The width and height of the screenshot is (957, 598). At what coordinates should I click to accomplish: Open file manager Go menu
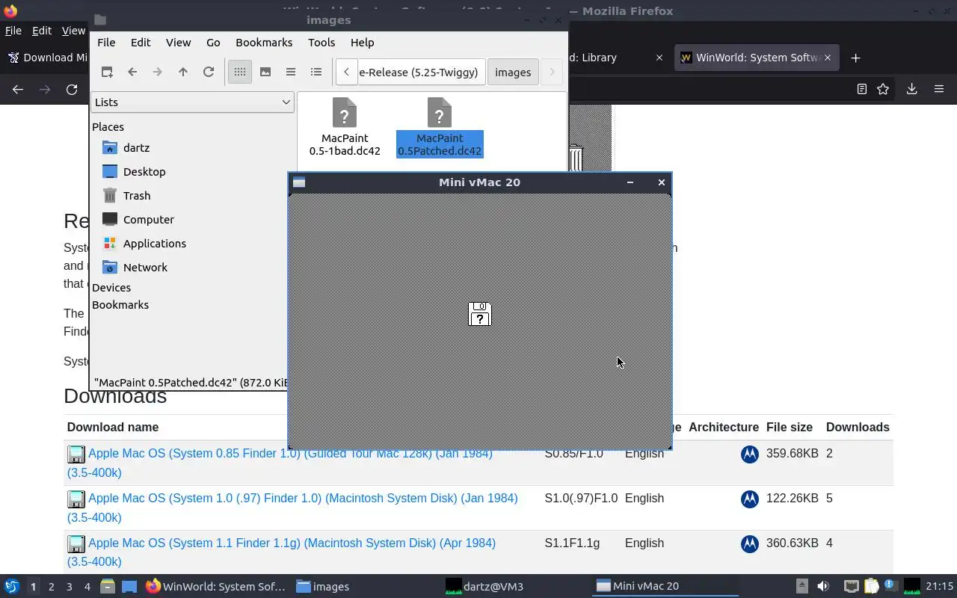pos(213,43)
